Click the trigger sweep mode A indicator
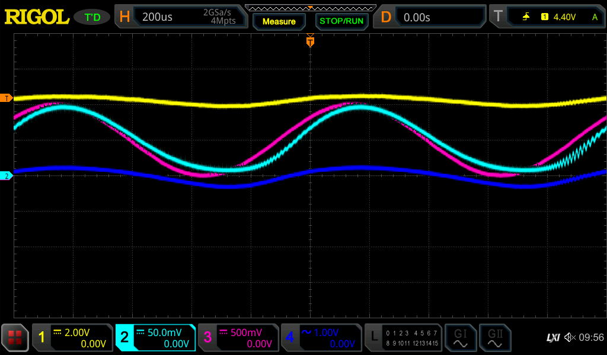607x355 pixels. 595,17
